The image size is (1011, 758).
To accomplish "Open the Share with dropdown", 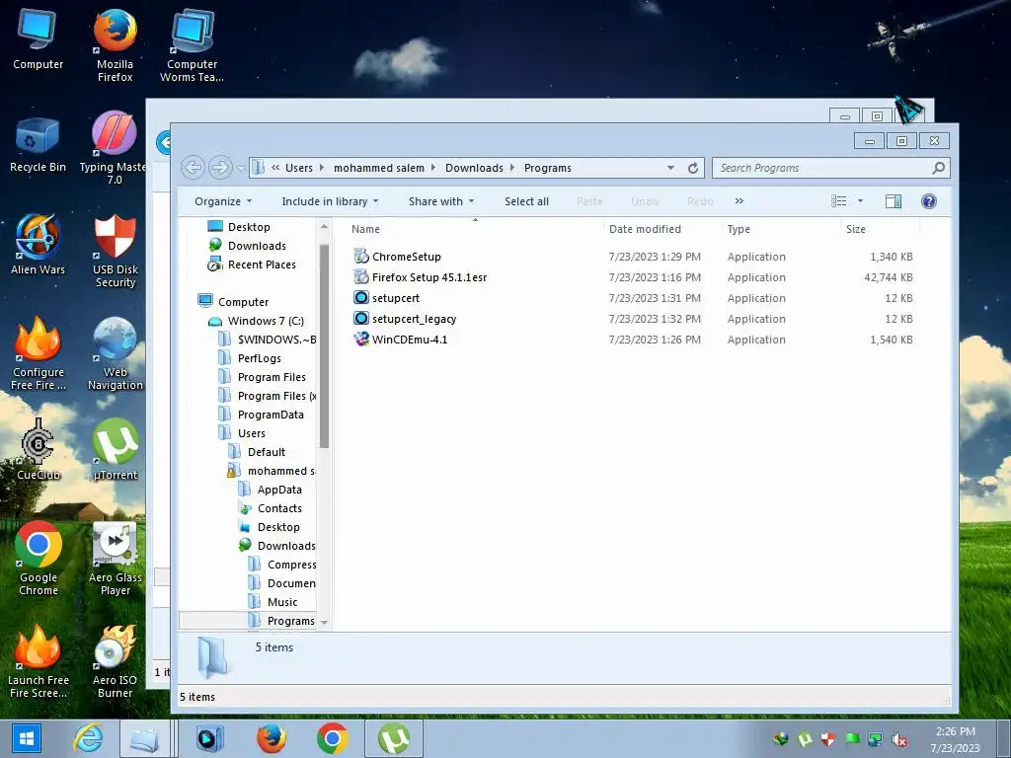I will 441,201.
